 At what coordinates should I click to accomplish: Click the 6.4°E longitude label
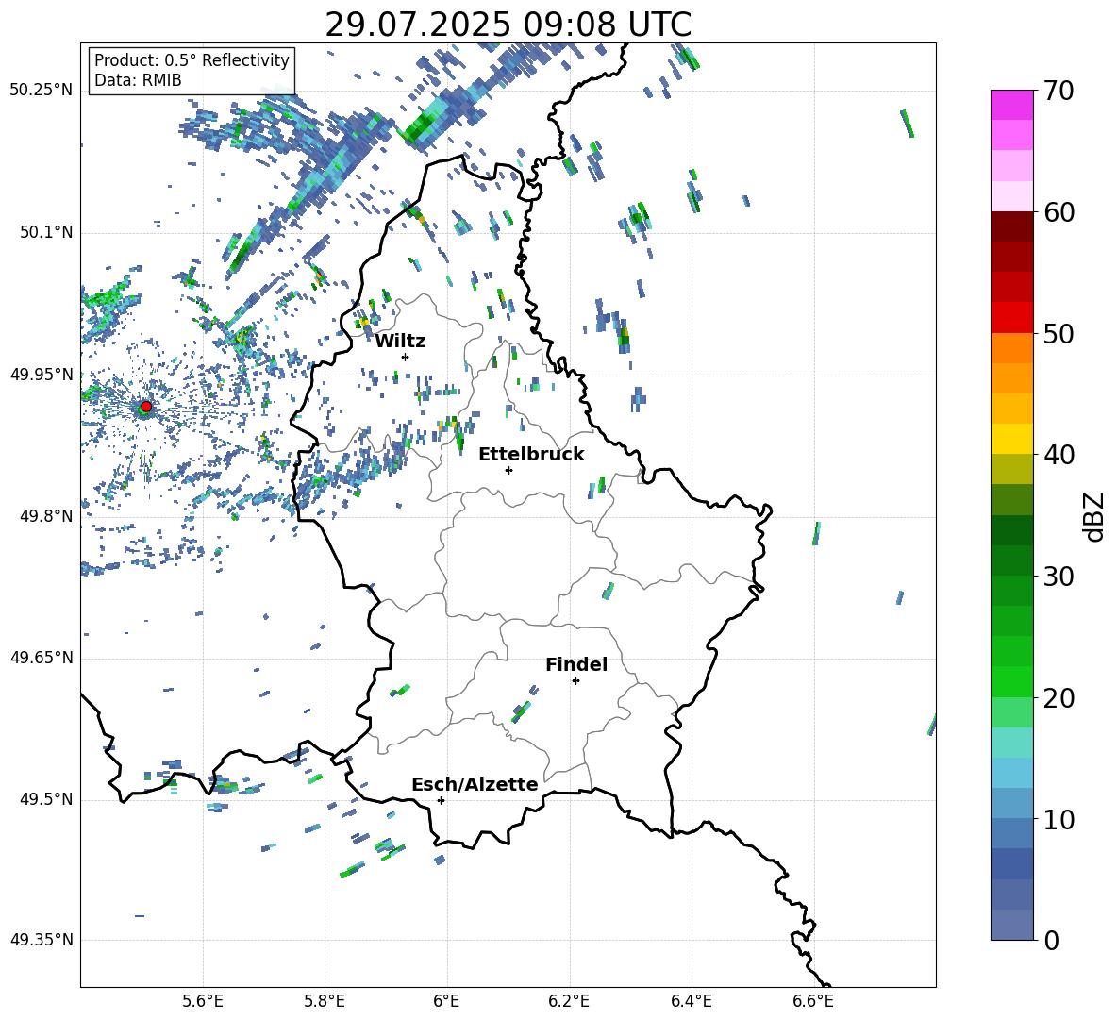click(x=692, y=1001)
